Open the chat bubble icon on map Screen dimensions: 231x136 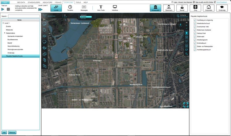187,50
